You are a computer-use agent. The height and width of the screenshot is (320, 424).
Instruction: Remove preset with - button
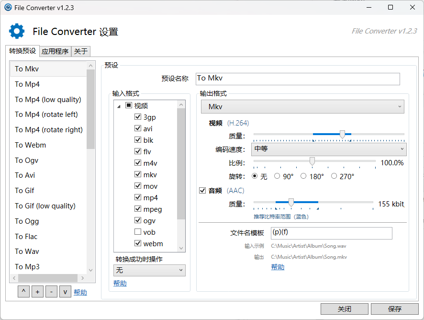tap(51, 292)
